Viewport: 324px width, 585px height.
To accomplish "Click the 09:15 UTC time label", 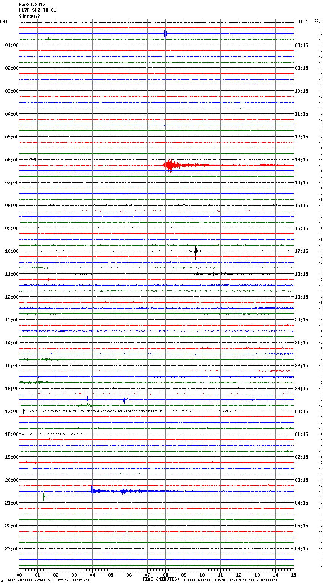I will click(302, 68).
